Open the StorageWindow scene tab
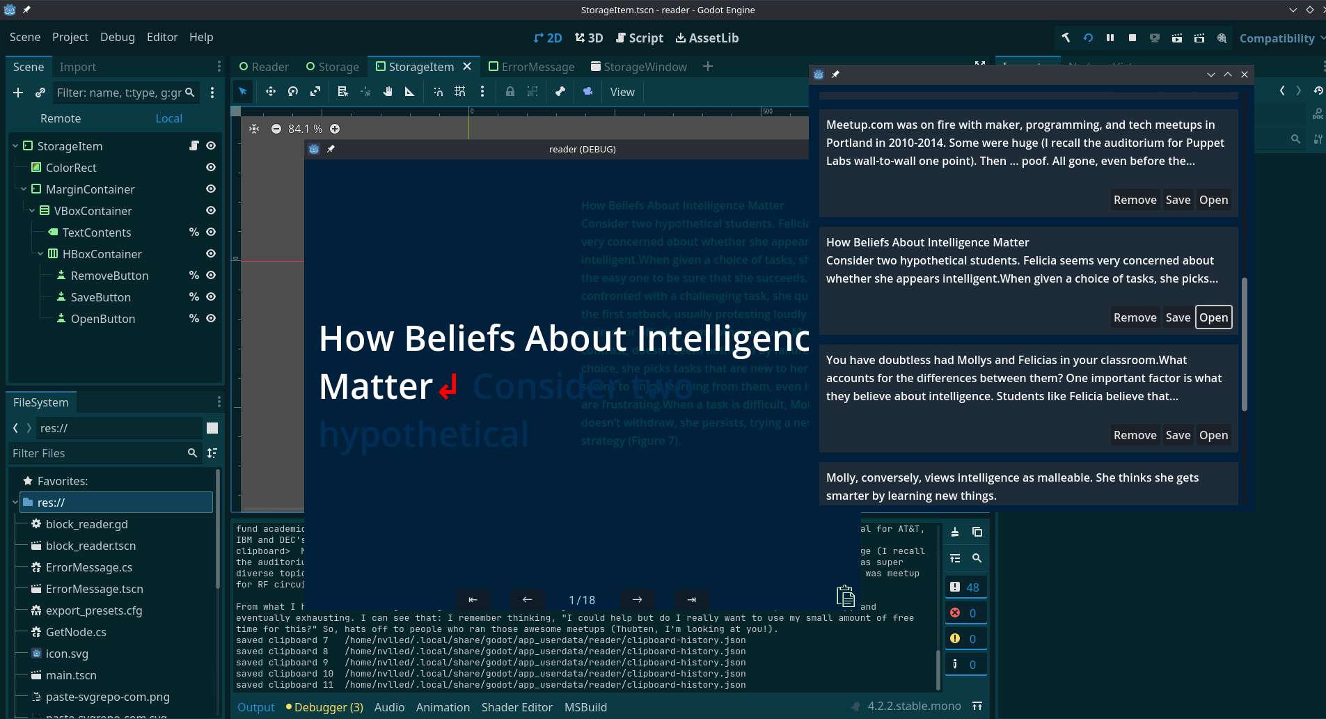This screenshot has width=1326, height=719. pos(639,67)
